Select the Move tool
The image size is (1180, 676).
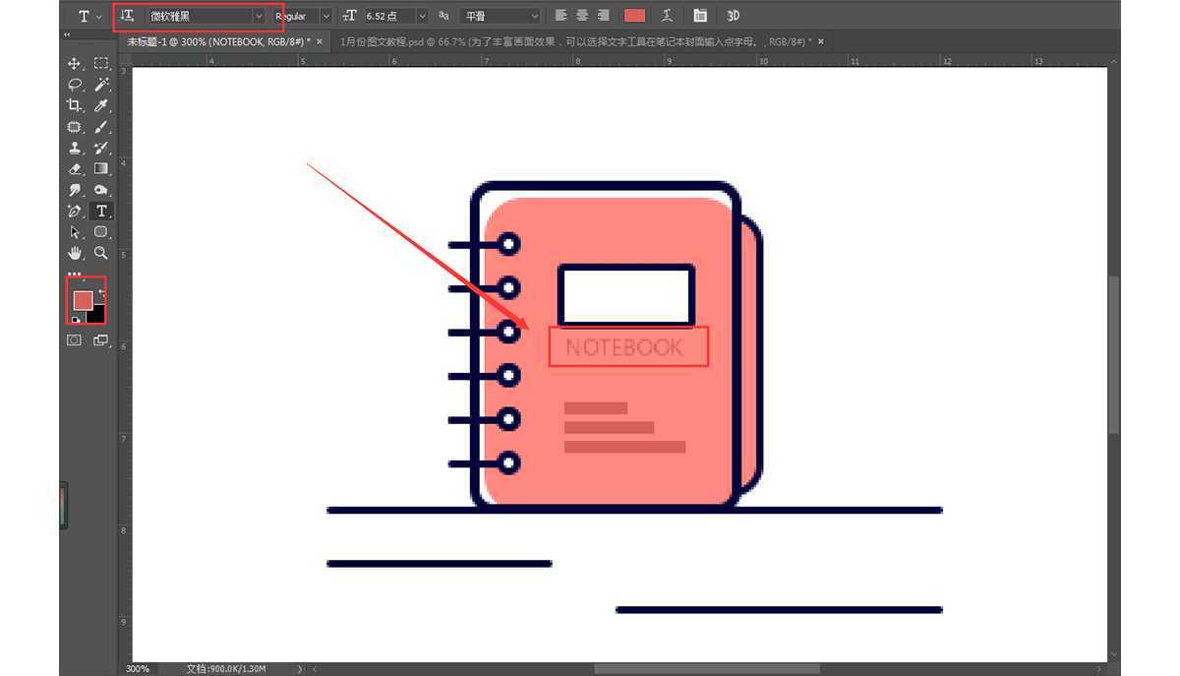(x=74, y=63)
